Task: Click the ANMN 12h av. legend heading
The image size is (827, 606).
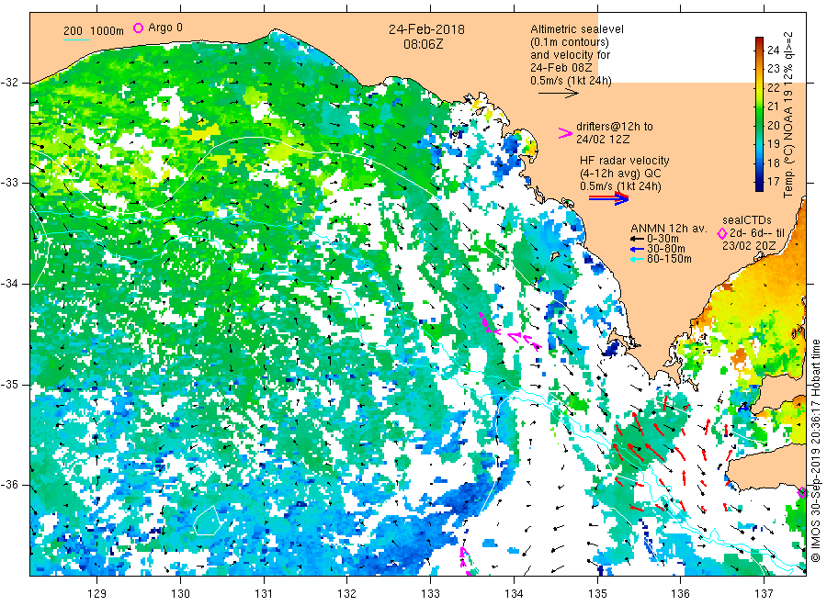Action: 669,229
